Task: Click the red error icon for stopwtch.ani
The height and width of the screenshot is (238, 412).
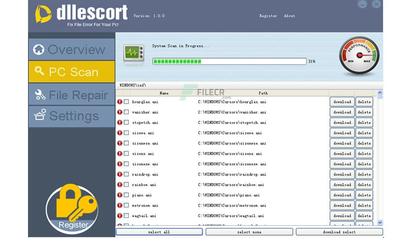Action: 120,122
